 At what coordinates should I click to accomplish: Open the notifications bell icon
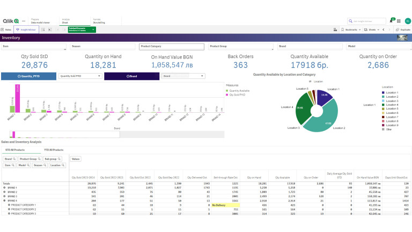pos(392,20)
